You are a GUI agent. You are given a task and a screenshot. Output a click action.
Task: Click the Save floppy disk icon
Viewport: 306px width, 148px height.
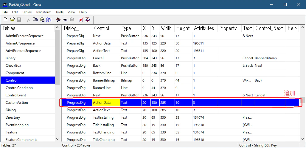point(19,19)
